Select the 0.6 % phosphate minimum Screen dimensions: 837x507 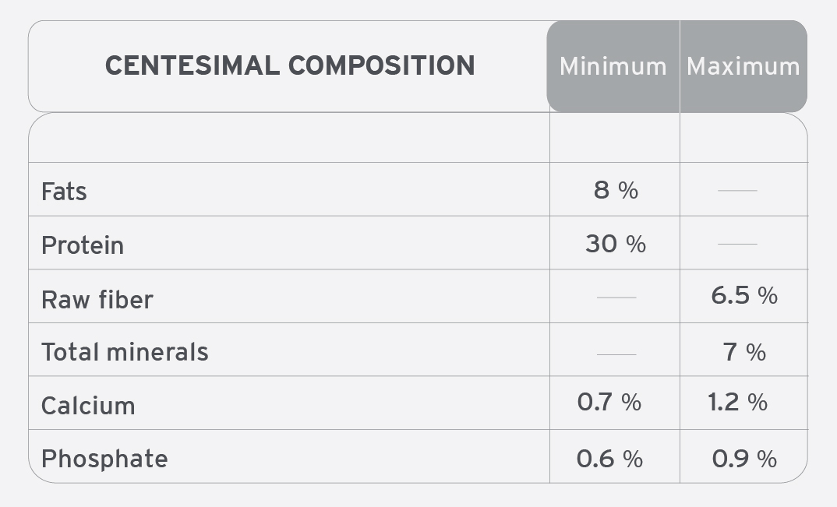pyautogui.click(x=609, y=459)
